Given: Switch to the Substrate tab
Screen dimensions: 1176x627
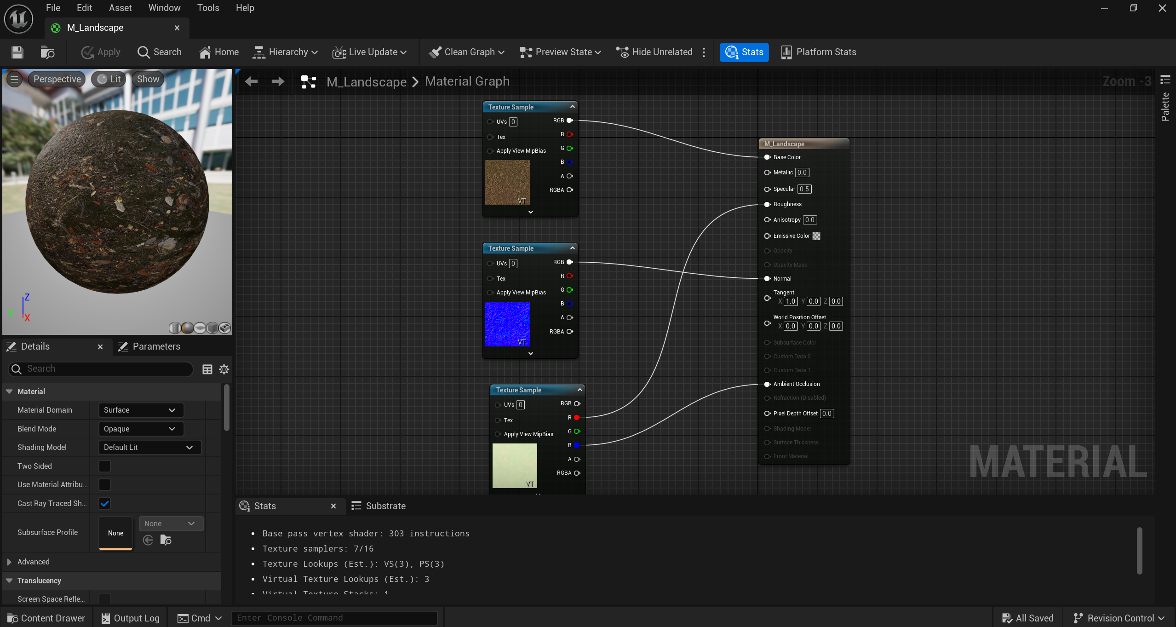Looking at the screenshot, I should (x=378, y=506).
